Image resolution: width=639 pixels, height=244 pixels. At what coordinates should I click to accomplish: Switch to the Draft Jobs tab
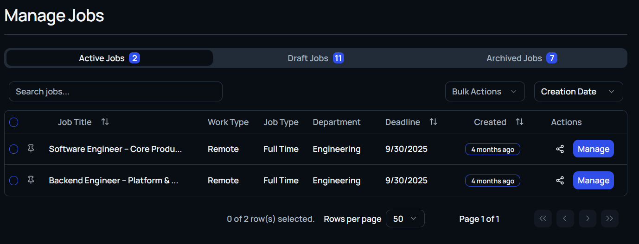click(x=315, y=58)
